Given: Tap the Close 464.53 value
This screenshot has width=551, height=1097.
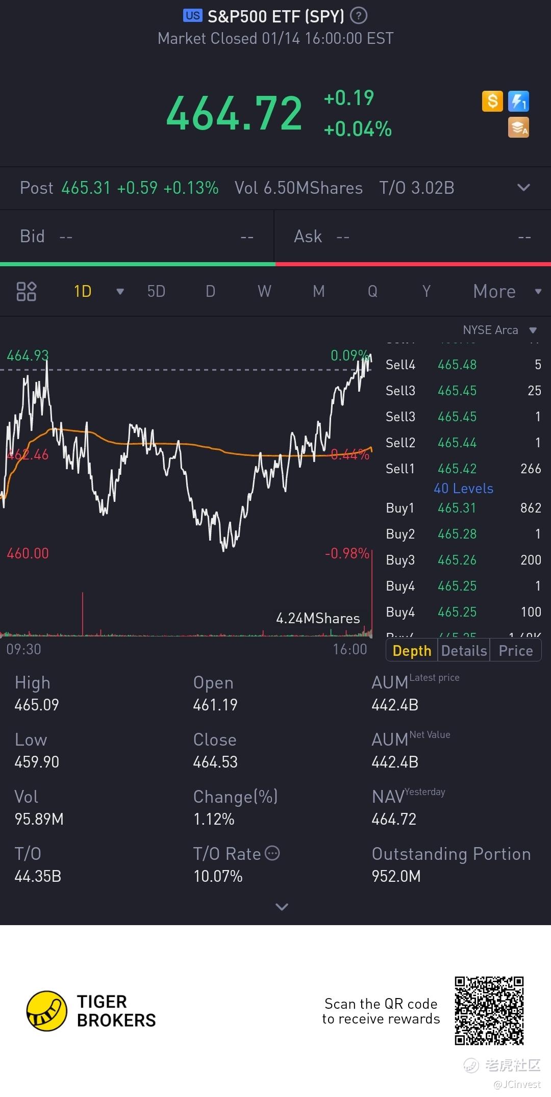Looking at the screenshot, I should click(215, 762).
